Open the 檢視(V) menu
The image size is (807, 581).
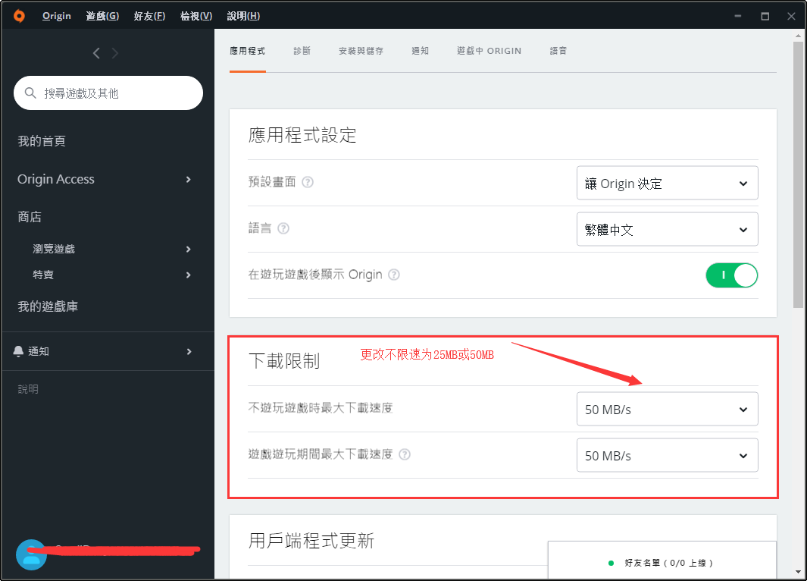pos(196,16)
